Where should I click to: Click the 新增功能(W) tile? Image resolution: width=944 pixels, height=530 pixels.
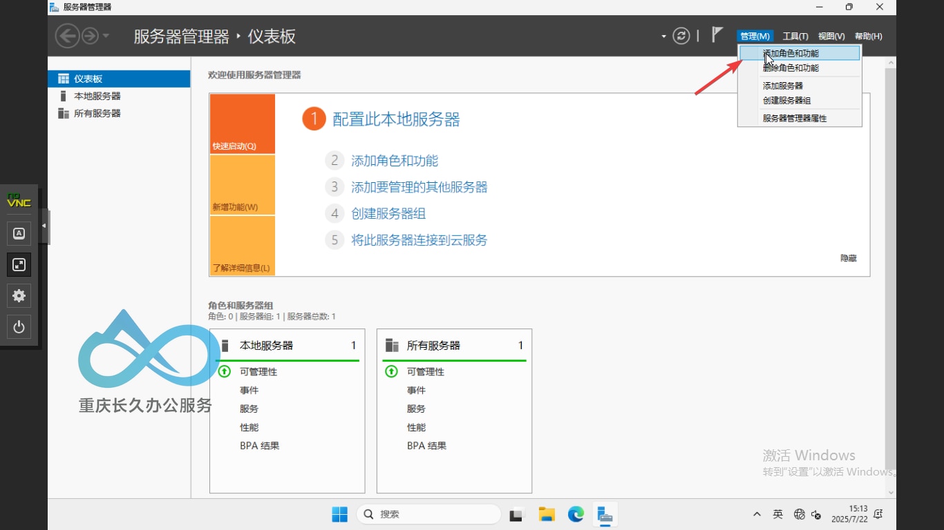click(243, 185)
